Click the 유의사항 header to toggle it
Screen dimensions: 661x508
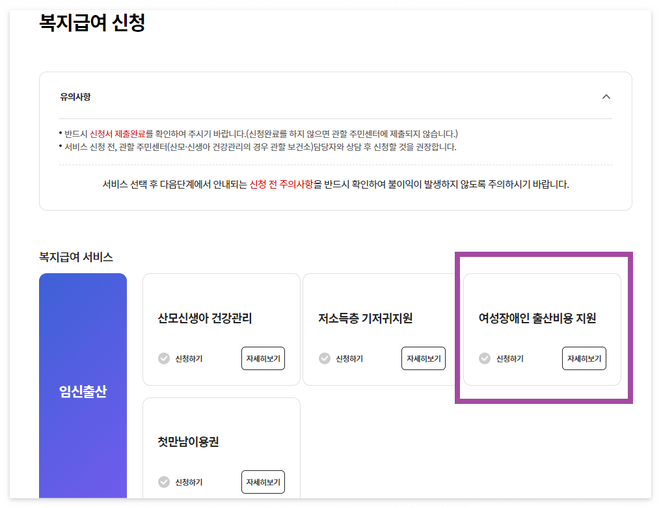(x=76, y=96)
